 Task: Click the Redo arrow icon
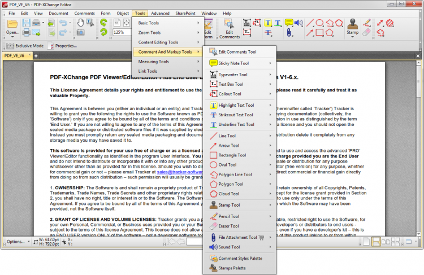63,33
